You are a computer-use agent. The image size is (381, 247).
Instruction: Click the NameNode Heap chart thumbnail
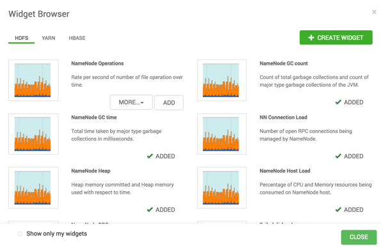(33, 187)
